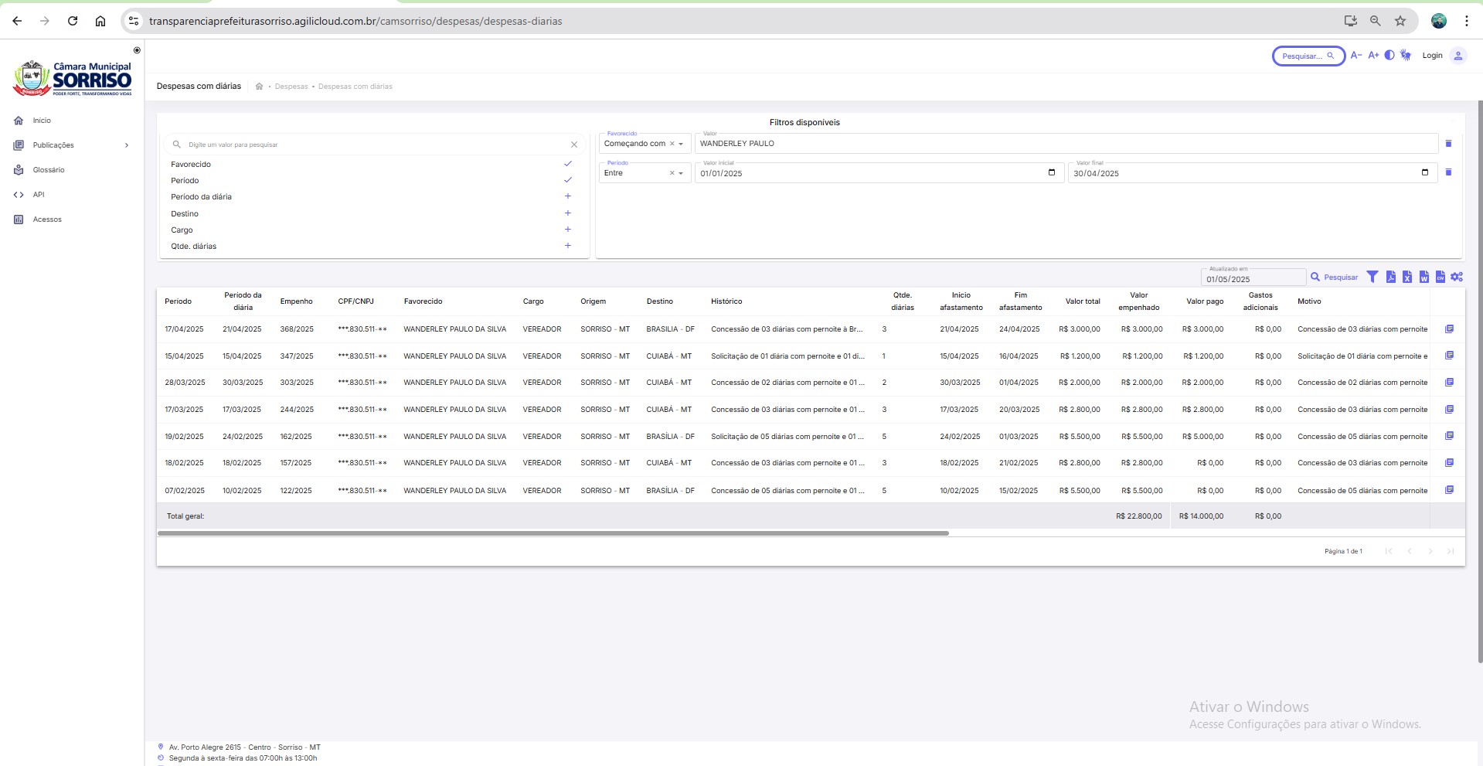The height and width of the screenshot is (766, 1483).
Task: View details of empenho 368/2025 row
Action: (1449, 329)
